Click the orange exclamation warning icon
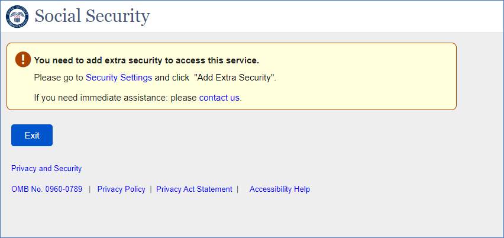Viewport: 504px width, 238px height. click(x=22, y=59)
